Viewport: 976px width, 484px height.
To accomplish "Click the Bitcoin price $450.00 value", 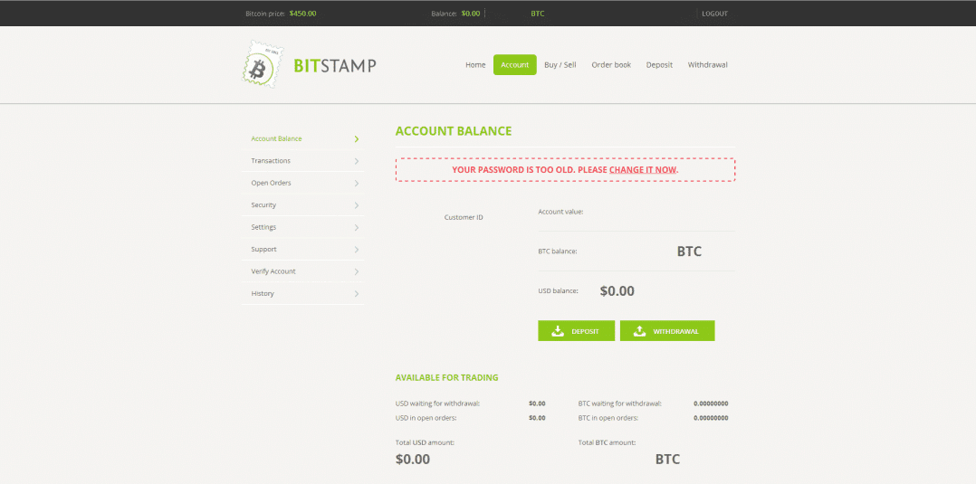I will click(302, 13).
